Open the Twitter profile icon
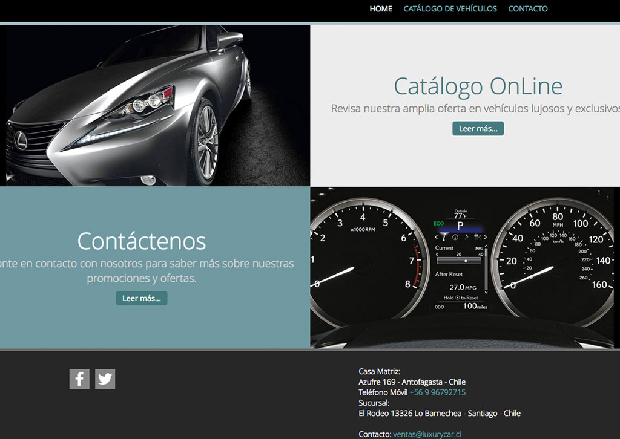Viewport: 620px width, 439px height. tap(105, 379)
